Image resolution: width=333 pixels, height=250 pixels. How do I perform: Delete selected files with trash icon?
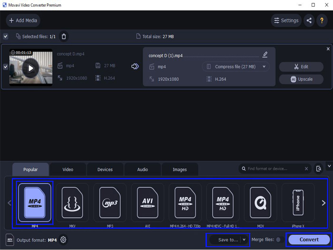pos(64,37)
